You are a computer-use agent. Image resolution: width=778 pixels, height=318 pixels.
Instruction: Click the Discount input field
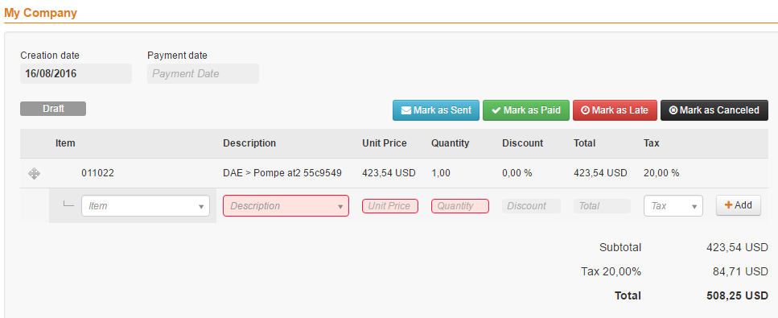click(x=531, y=206)
